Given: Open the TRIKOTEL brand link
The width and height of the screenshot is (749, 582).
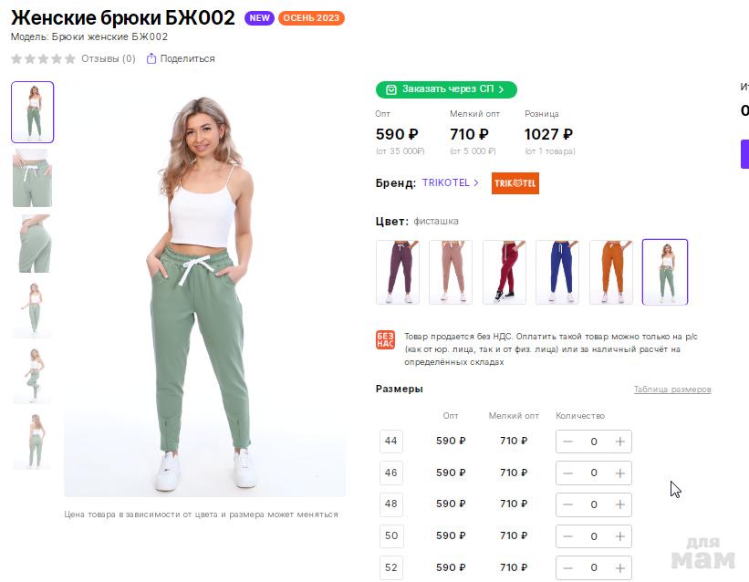Looking at the screenshot, I should coord(450,182).
